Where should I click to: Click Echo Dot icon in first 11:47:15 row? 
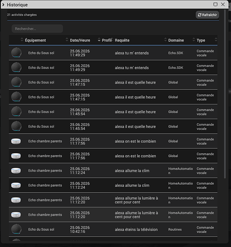click(16, 82)
